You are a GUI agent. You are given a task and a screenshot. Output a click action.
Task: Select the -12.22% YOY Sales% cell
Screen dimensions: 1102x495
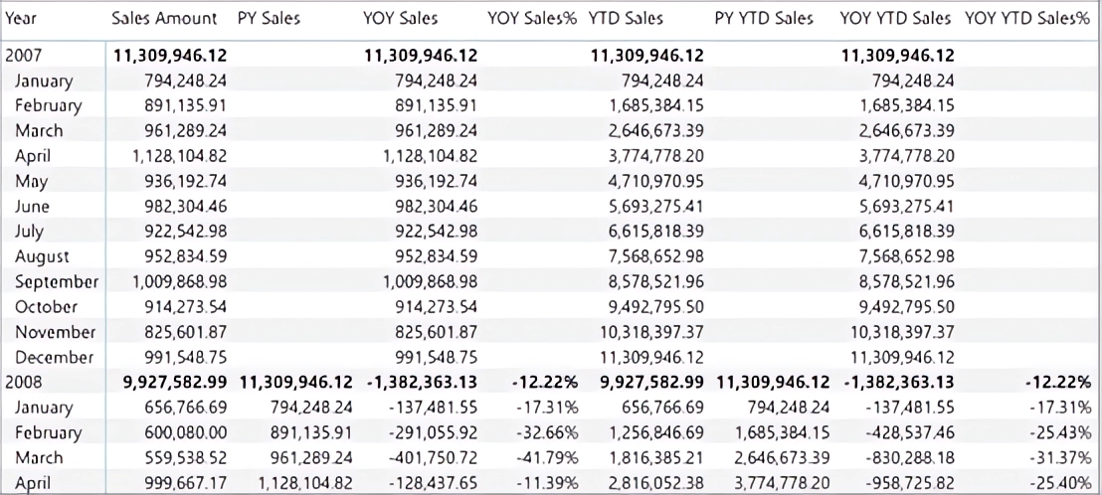(545, 382)
